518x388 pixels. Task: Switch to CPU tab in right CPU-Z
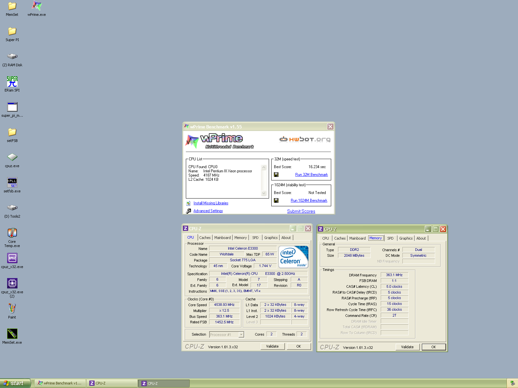(325, 238)
